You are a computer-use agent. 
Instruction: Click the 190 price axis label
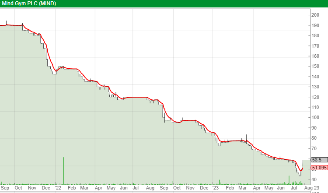(315, 25)
